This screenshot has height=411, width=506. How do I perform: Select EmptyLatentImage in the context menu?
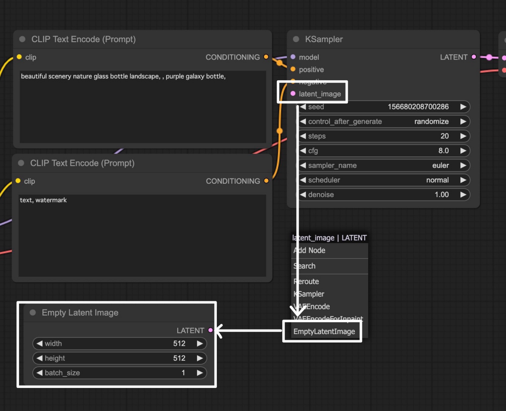(x=324, y=331)
